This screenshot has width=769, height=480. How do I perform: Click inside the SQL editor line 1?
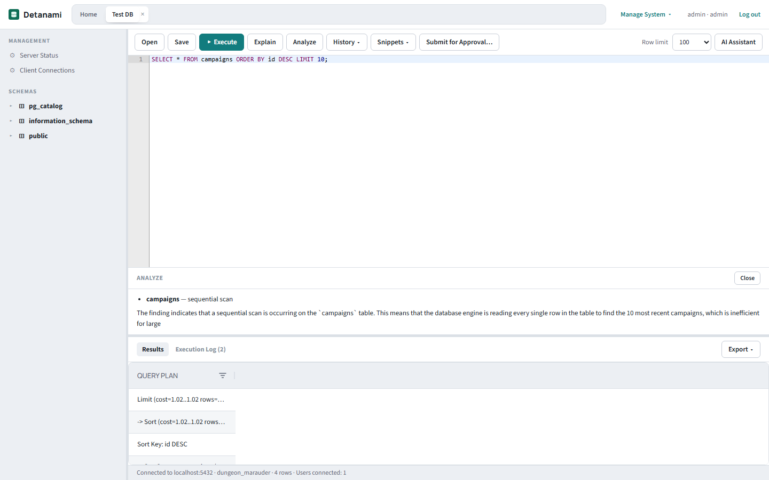coord(459,59)
